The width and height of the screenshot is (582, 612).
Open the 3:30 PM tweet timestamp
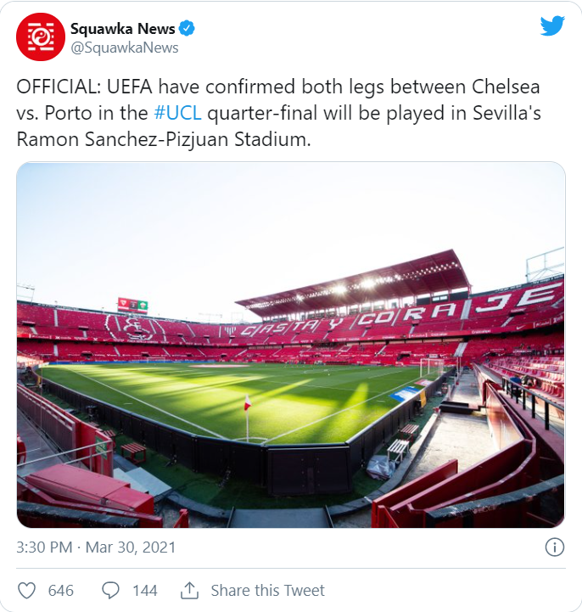[x=44, y=547]
